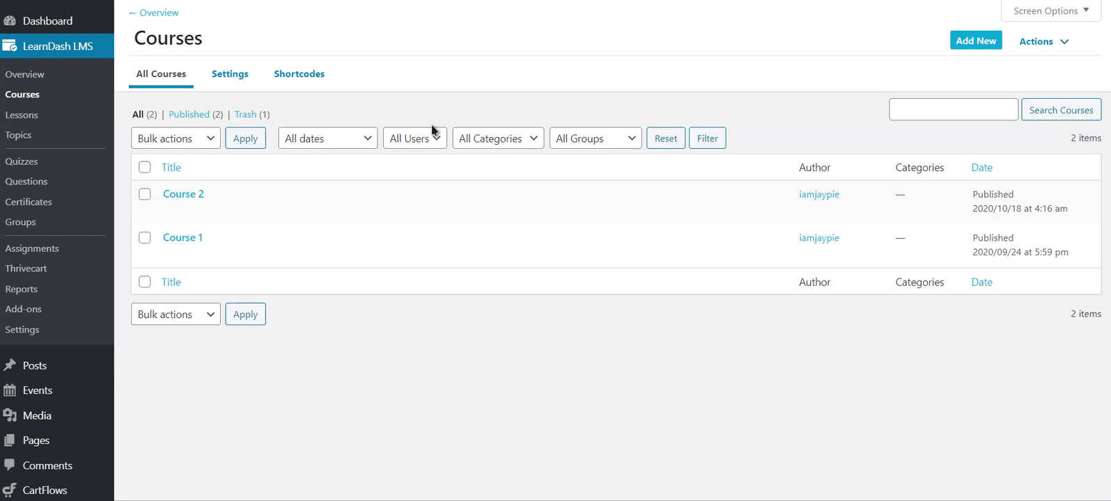Open the top Bulk actions dropdown
The image size is (1111, 501).
(x=176, y=138)
